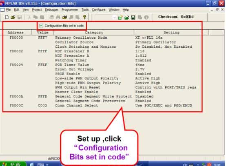Click Clock Switching and Monitor category
226x166 pixels.
86,46
